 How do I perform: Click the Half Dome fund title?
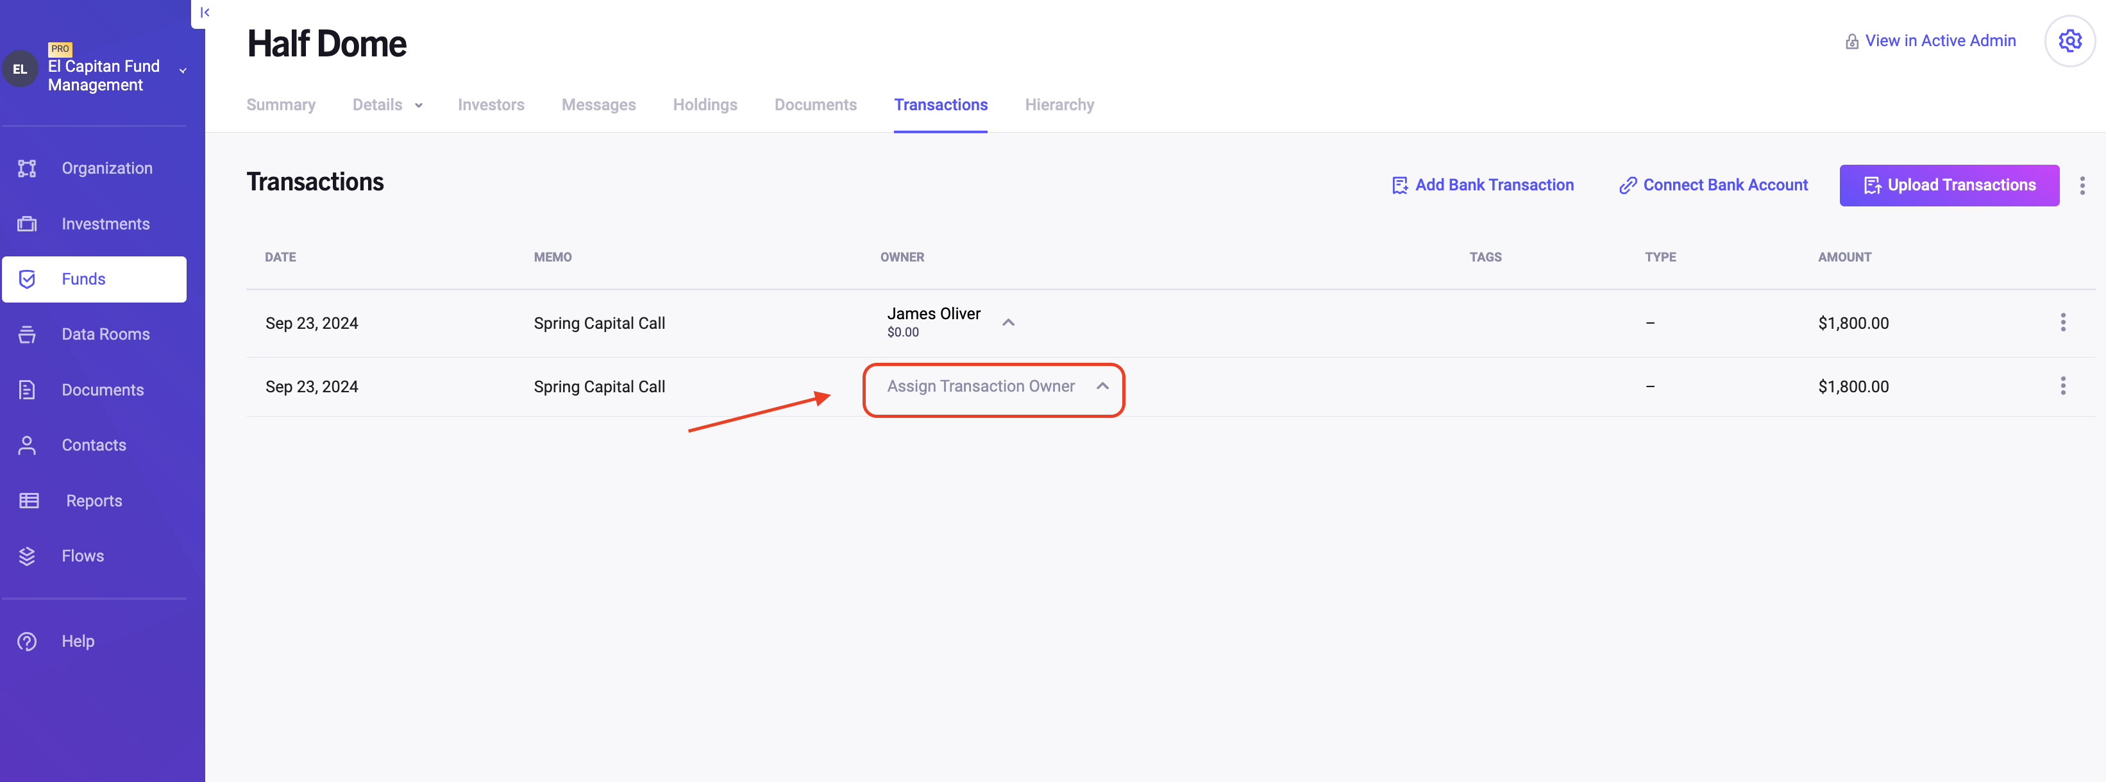(x=326, y=44)
